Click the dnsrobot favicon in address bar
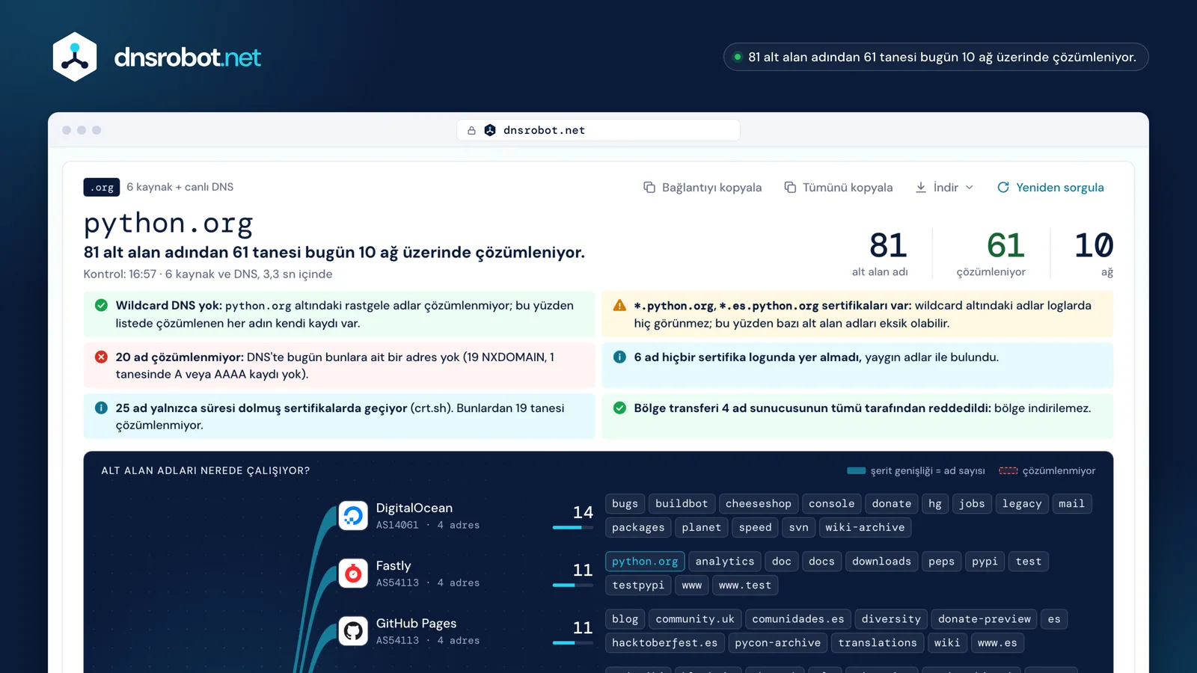 [490, 130]
